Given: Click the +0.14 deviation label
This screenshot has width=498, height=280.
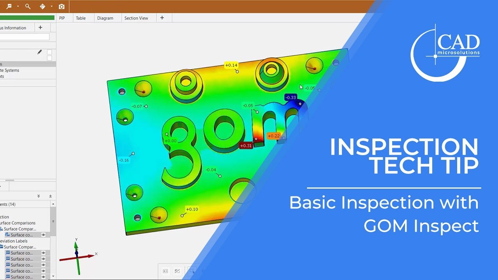Looking at the screenshot, I should click(231, 65).
